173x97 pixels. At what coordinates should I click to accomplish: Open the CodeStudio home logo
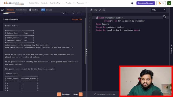[x=14, y=3]
